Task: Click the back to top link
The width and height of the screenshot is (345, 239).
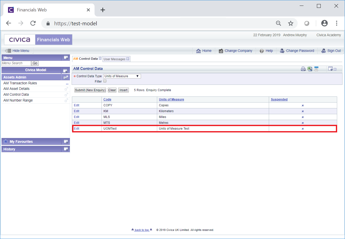Action: pos(142,230)
